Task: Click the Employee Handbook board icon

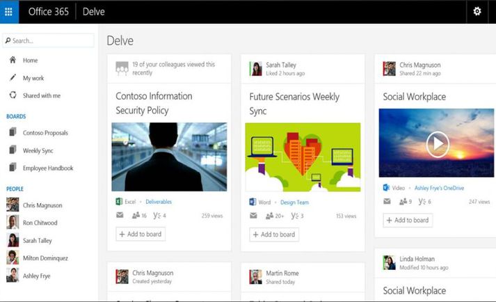Action: (13, 167)
